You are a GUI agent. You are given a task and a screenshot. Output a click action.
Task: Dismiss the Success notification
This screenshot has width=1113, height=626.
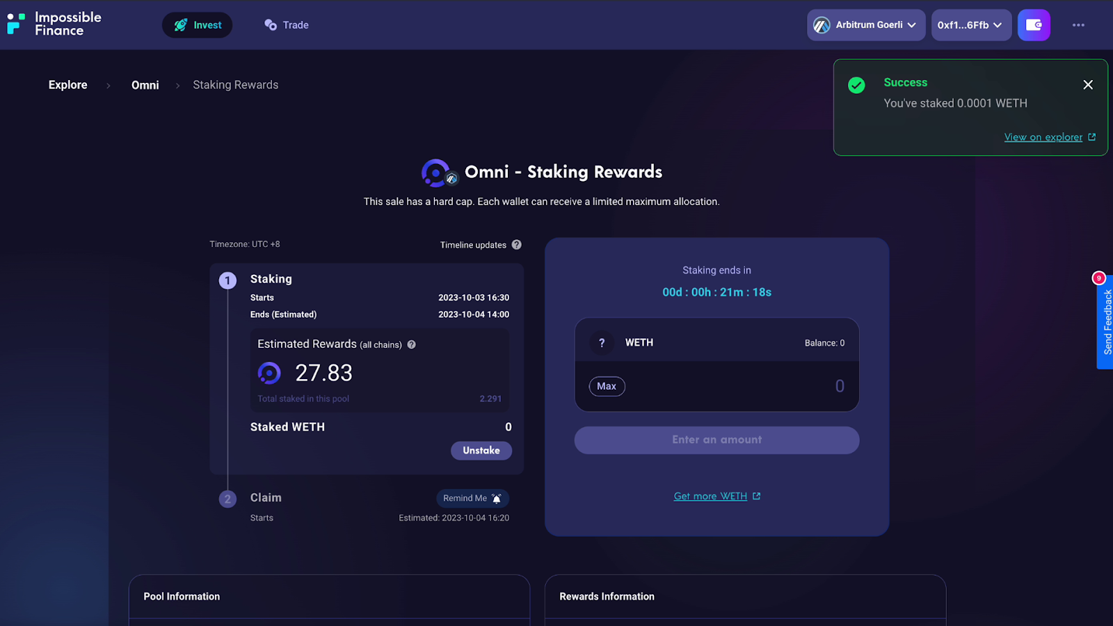pos(1088,85)
